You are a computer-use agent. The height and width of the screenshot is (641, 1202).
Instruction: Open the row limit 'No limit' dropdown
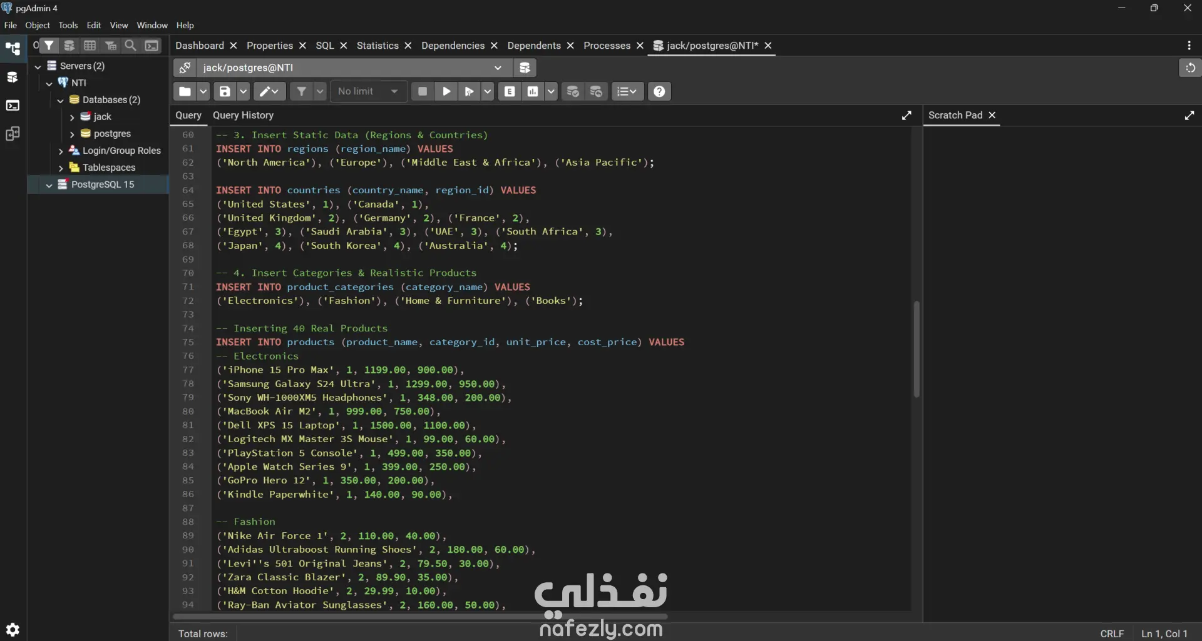coord(369,91)
